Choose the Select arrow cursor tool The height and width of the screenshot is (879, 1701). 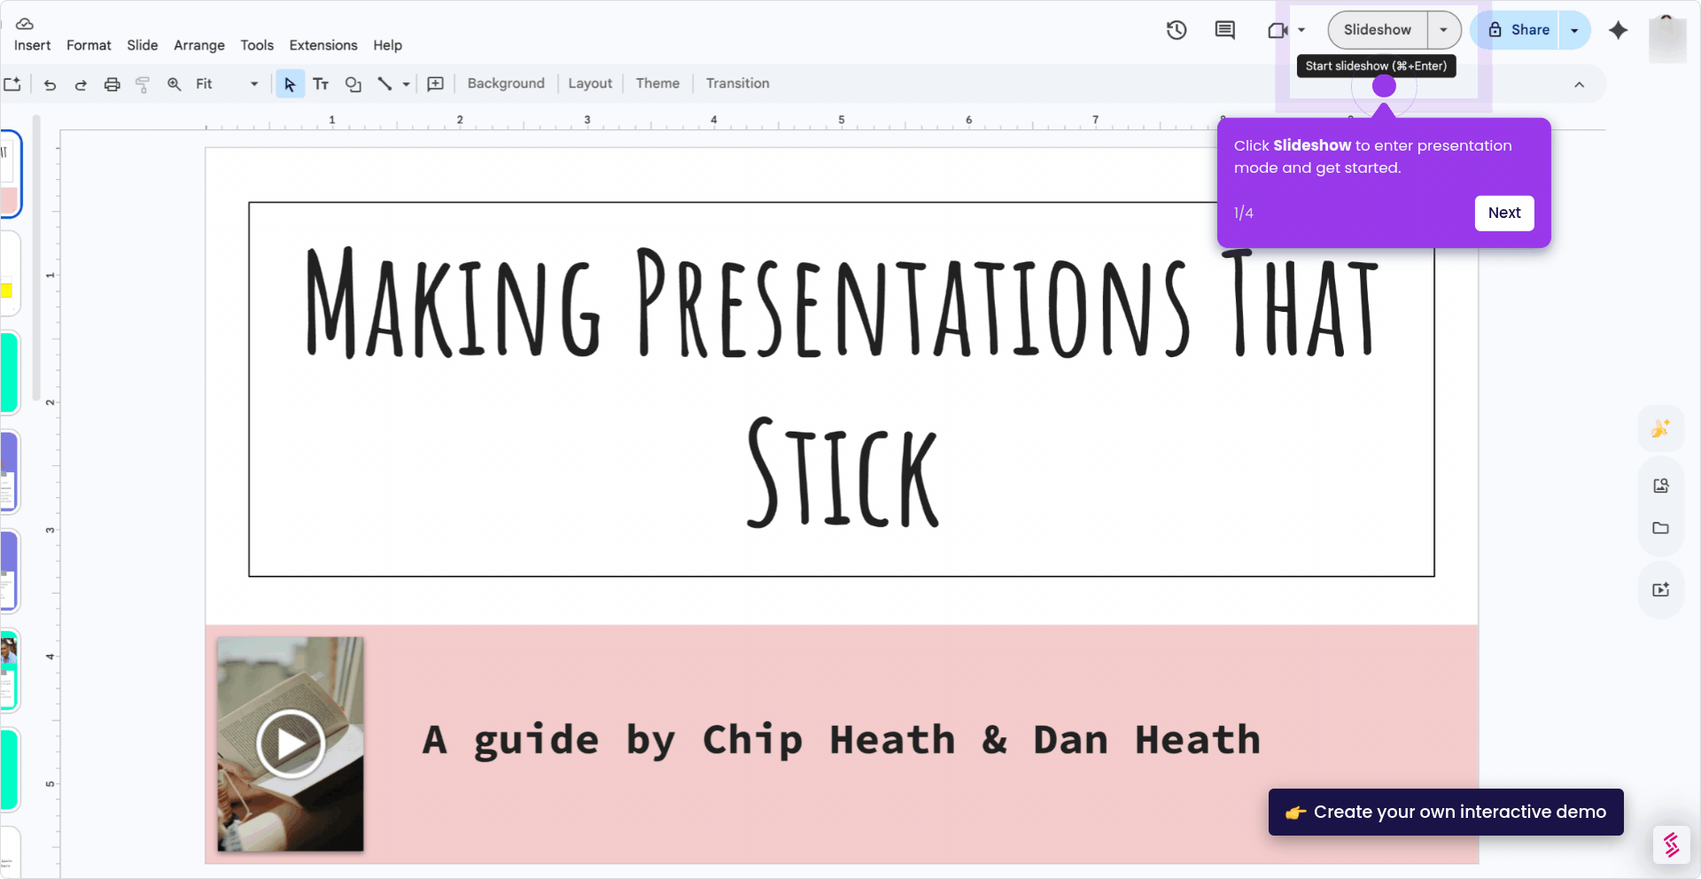290,84
